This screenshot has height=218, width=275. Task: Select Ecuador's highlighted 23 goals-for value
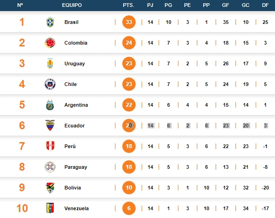click(x=226, y=126)
